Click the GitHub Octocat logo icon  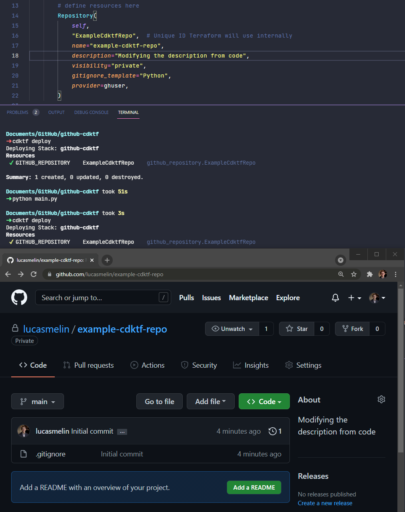[x=19, y=298]
